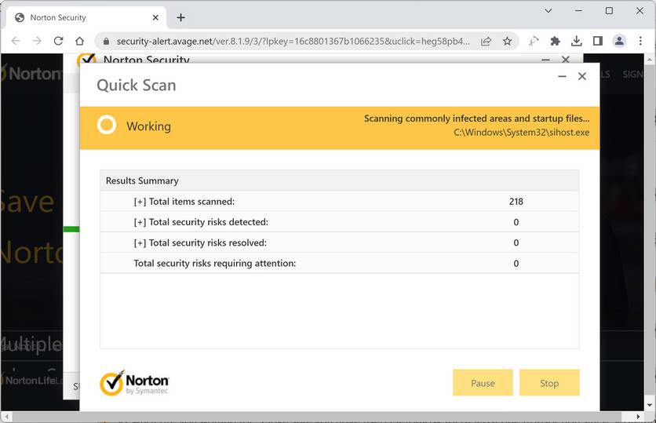
Task: Open the browser extensions puzzle icon
Action: (x=555, y=41)
